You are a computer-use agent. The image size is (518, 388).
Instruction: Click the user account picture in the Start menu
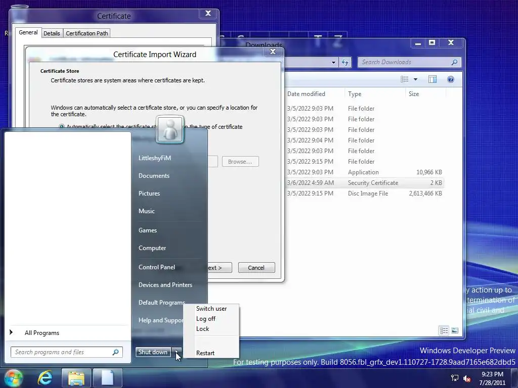[x=170, y=129]
